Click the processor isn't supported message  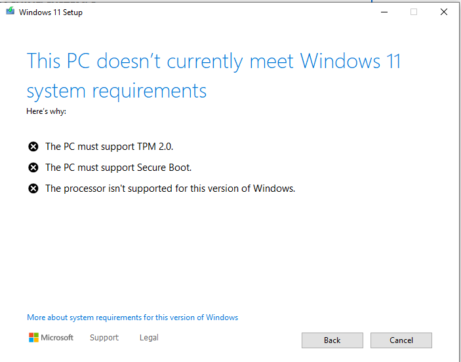170,189
